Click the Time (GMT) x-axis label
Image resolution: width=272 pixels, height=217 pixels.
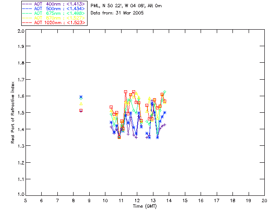tap(144, 206)
